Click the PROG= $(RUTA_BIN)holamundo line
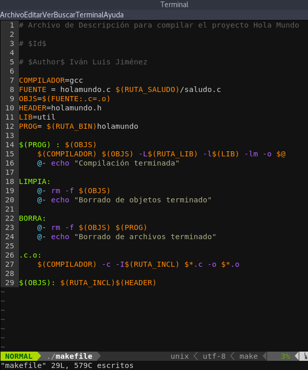The width and height of the screenshot is (308, 370). (x=79, y=126)
